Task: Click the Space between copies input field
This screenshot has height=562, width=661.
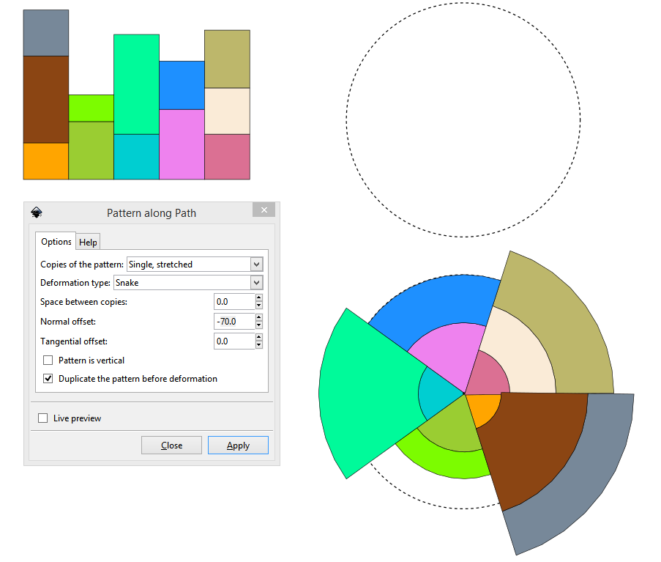Action: [234, 302]
